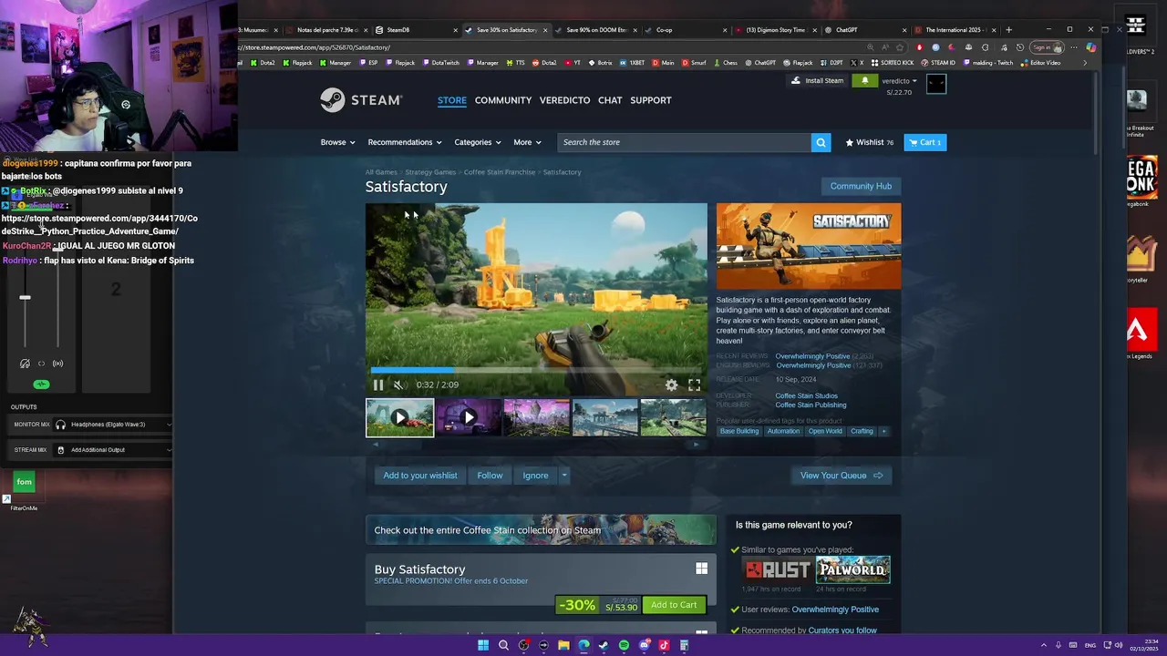The height and width of the screenshot is (656, 1167).
Task: Open the Coffee Stain collection banner
Action: click(x=541, y=530)
